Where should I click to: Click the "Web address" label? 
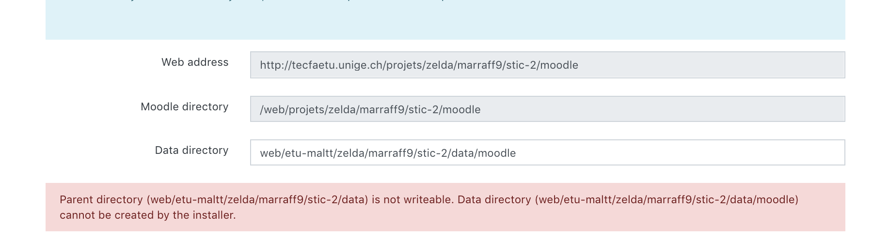(195, 62)
